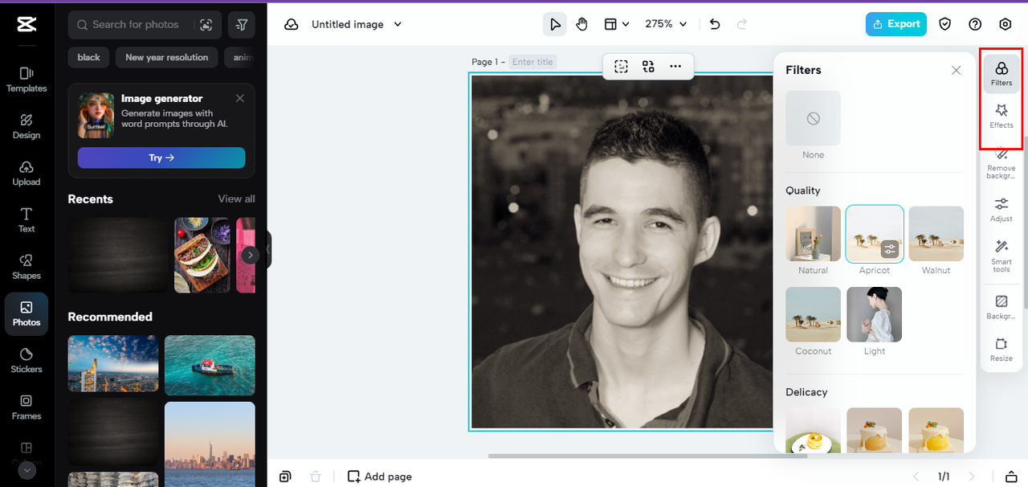This screenshot has width=1028, height=487.
Task: Click the Enter title page field
Action: pyautogui.click(x=533, y=62)
